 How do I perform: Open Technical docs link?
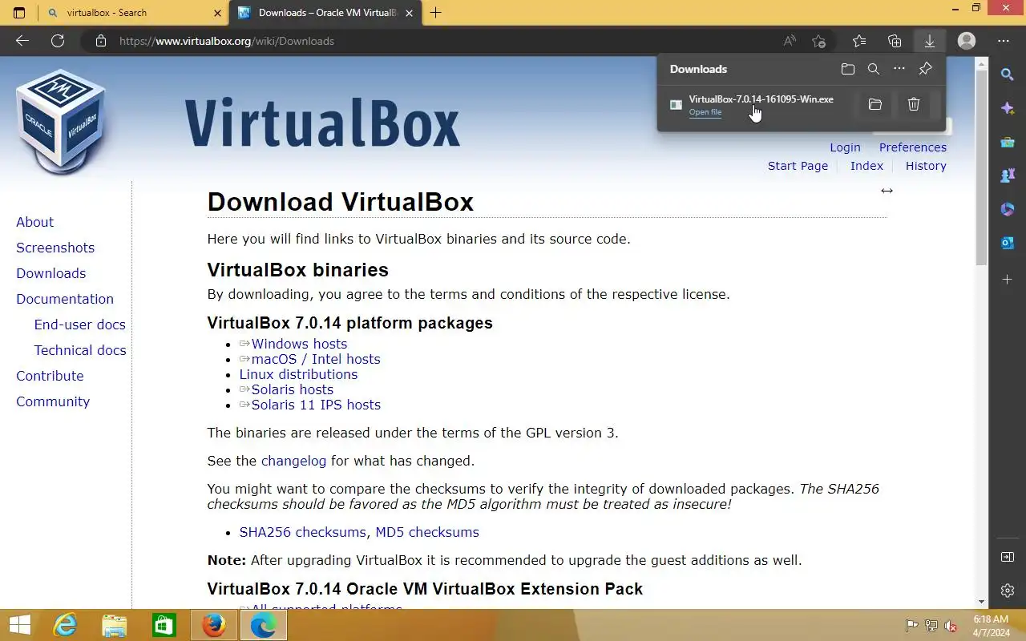coord(80,350)
